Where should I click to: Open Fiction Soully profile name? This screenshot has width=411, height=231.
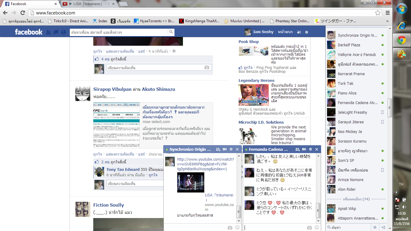tap(109, 205)
